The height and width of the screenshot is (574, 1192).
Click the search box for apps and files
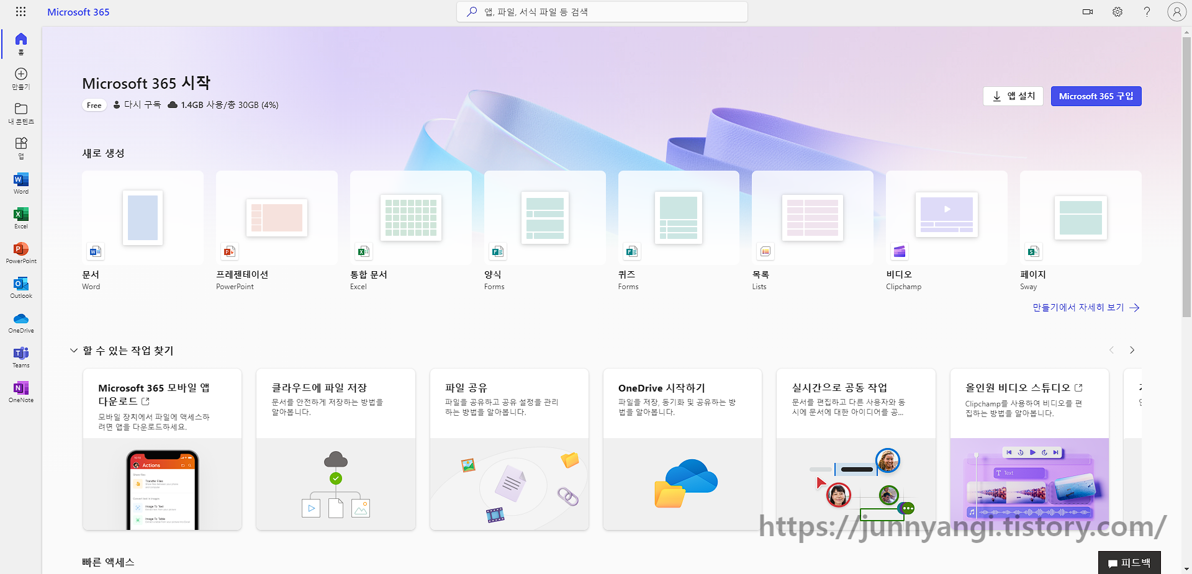[602, 12]
